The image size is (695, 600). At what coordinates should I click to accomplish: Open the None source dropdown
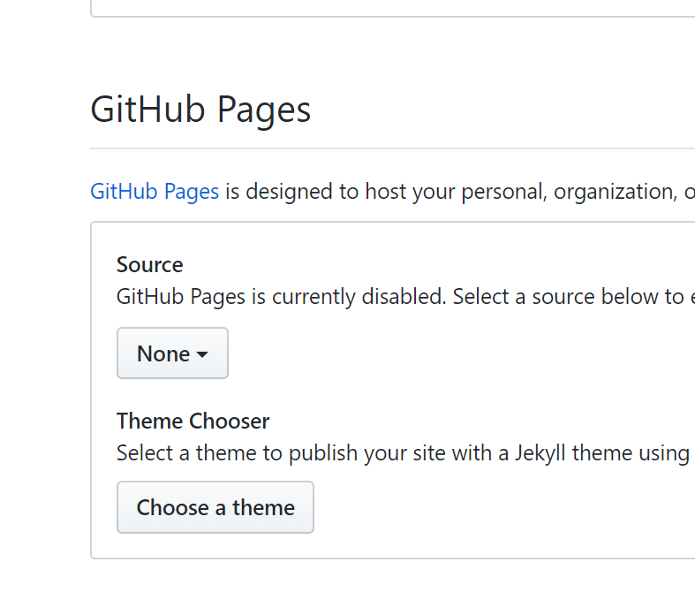172,353
